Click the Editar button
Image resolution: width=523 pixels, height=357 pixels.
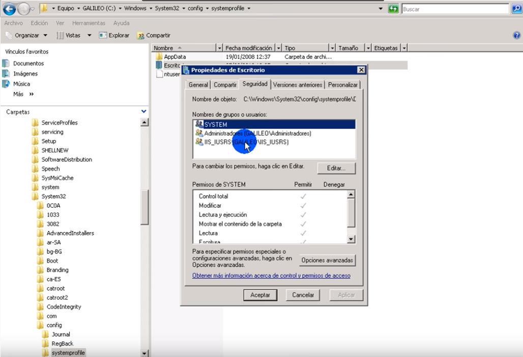(336, 168)
